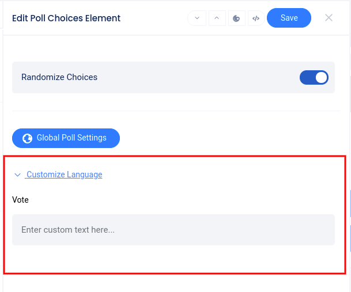
Task: Focus the Vote custom text input field
Action: [173, 230]
